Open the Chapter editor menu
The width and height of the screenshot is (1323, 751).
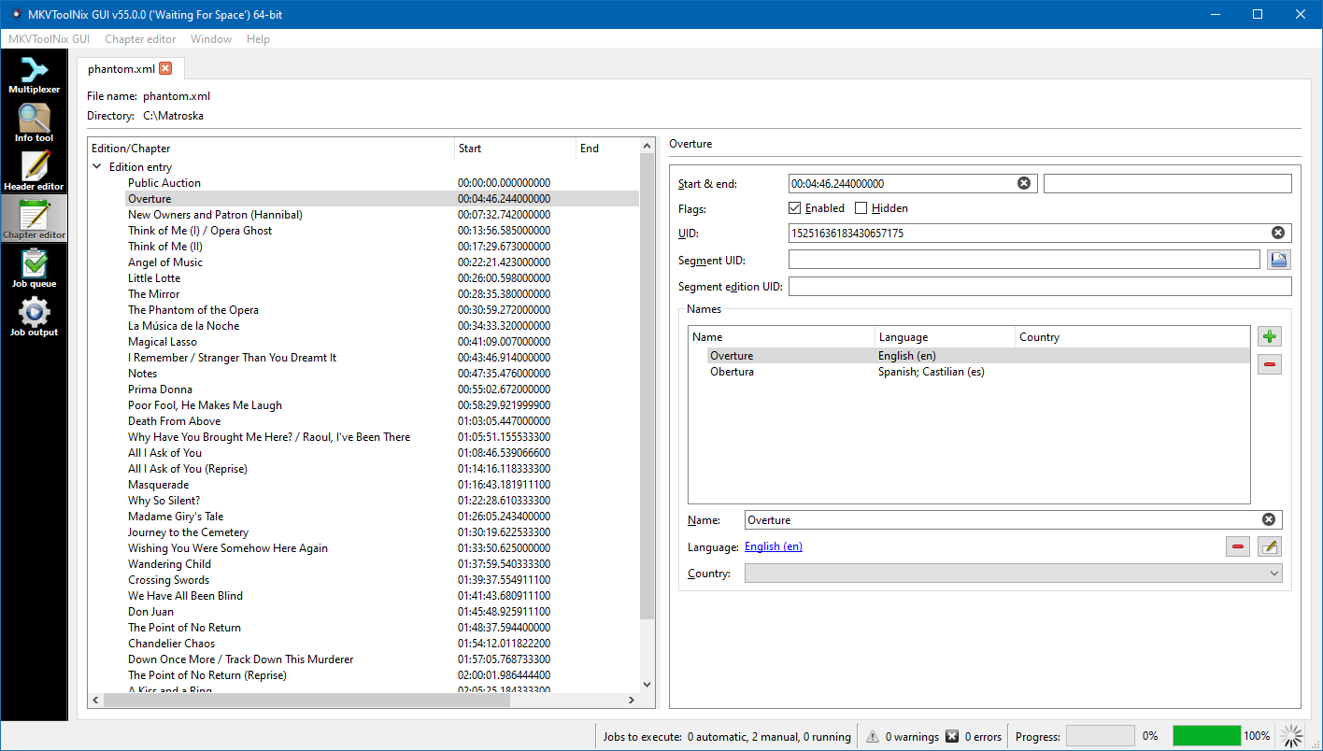pos(140,39)
